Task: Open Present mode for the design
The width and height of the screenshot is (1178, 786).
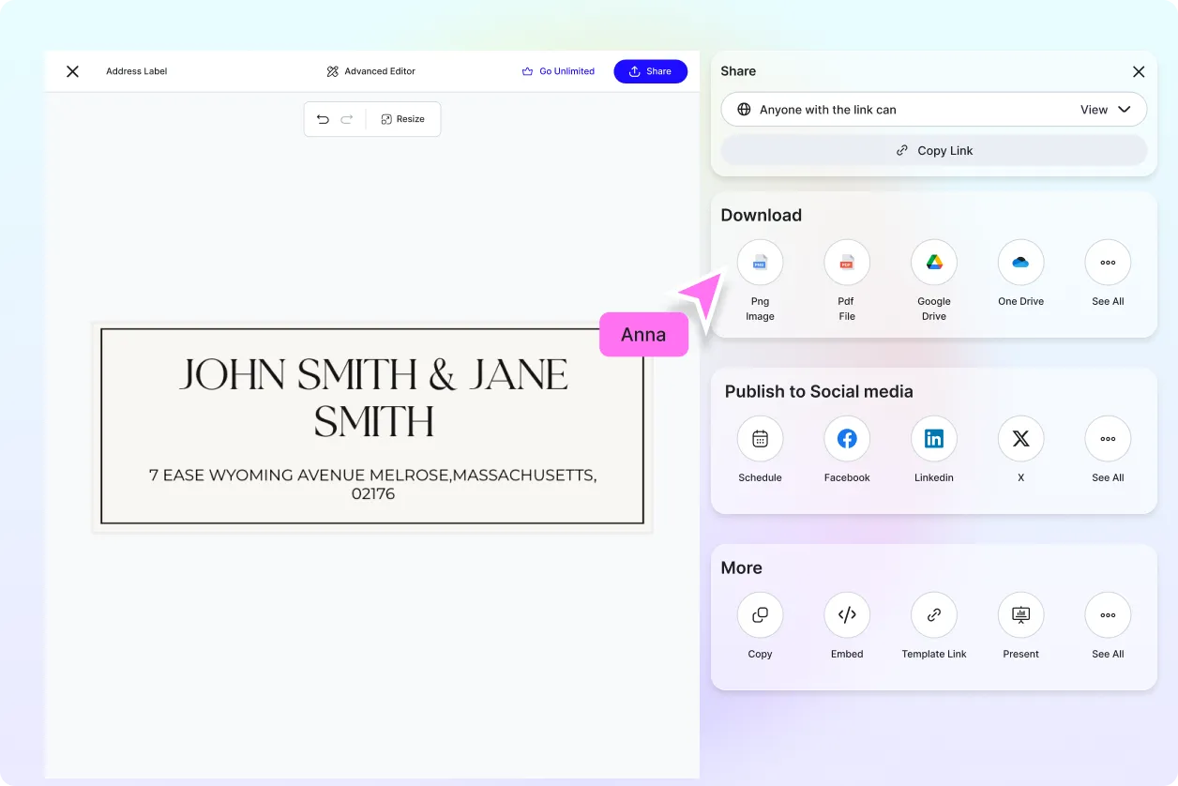Action: pyautogui.click(x=1020, y=614)
